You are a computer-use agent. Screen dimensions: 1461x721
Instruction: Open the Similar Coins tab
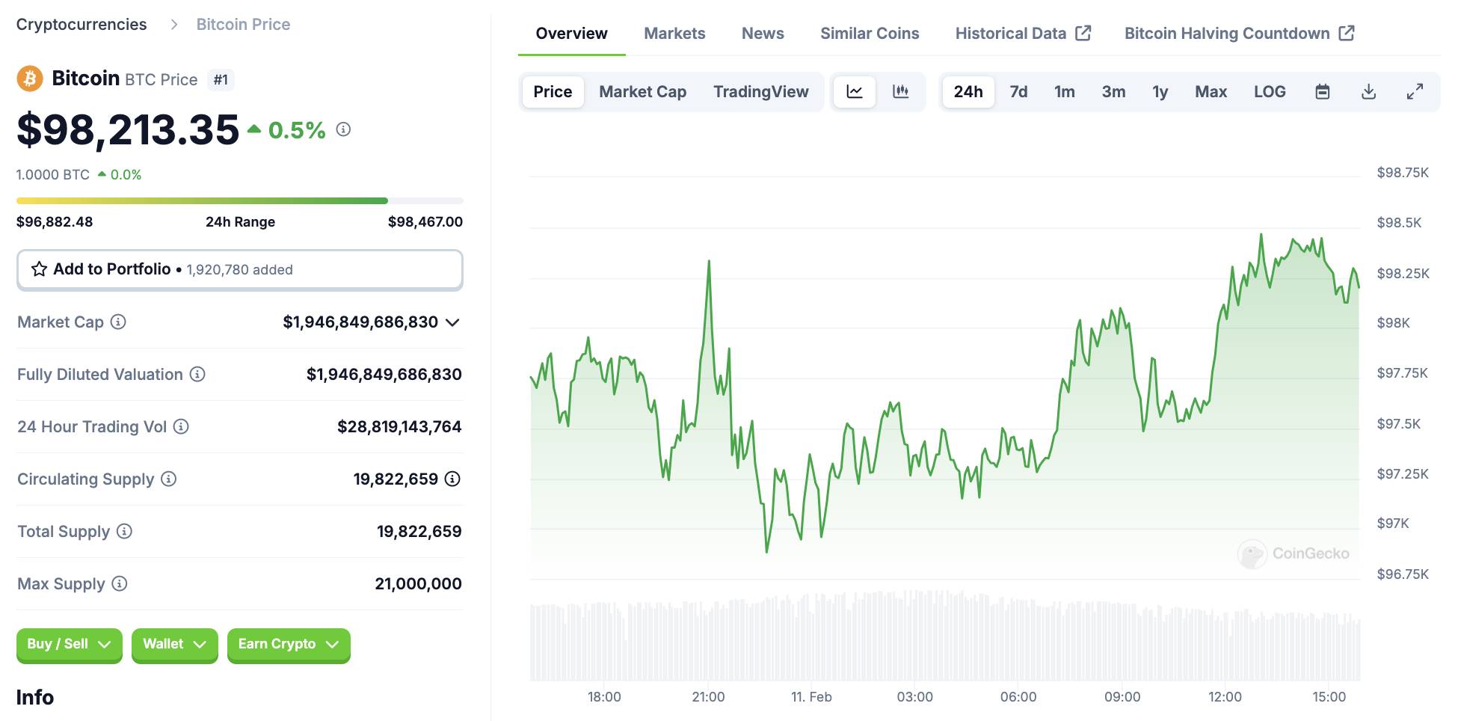[870, 34]
